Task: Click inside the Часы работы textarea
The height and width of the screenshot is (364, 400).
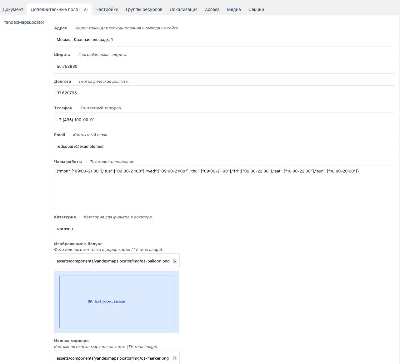Action: 224,187
